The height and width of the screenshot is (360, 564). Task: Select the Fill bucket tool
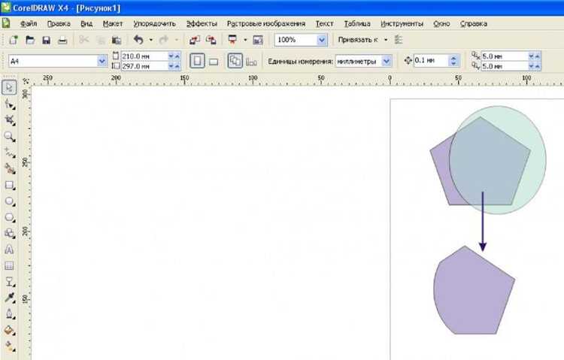point(9,330)
